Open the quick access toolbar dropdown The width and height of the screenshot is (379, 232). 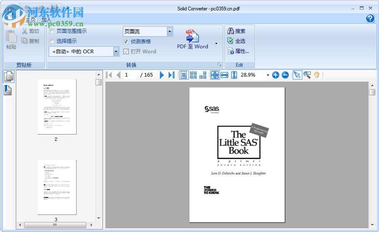(x=67, y=8)
